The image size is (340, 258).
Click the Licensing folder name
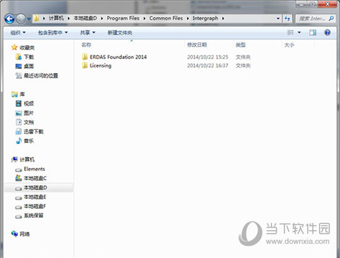[101, 66]
